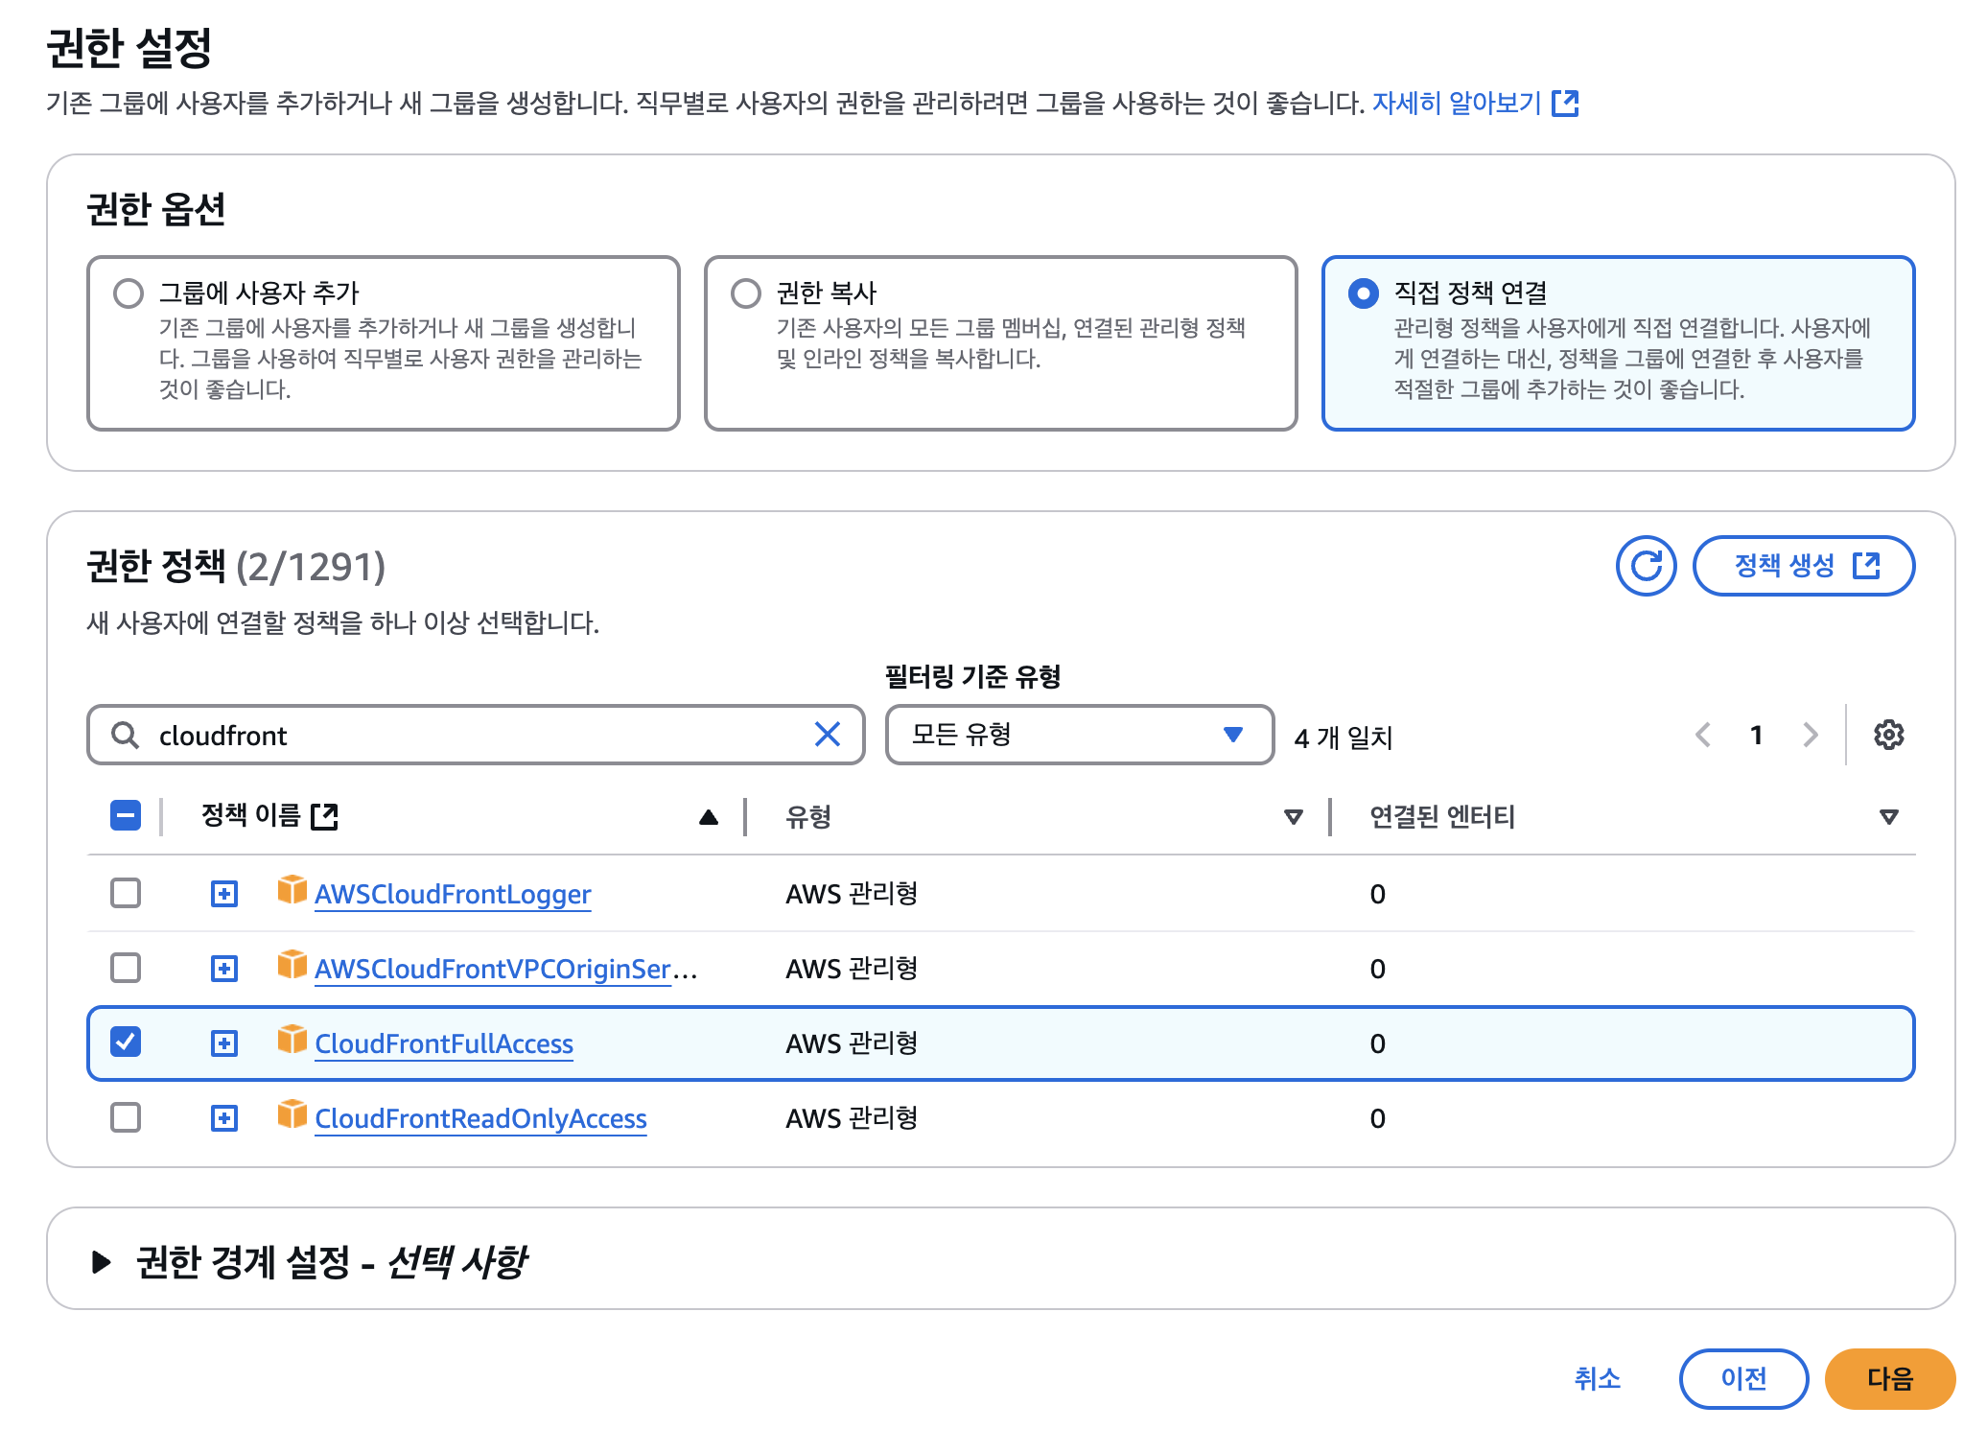The width and height of the screenshot is (1987, 1429).
Task: Sort by 연결된 엔터티 column arrow
Action: (x=1888, y=817)
